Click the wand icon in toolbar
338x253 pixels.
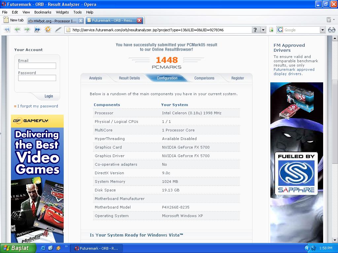click(x=58, y=29)
